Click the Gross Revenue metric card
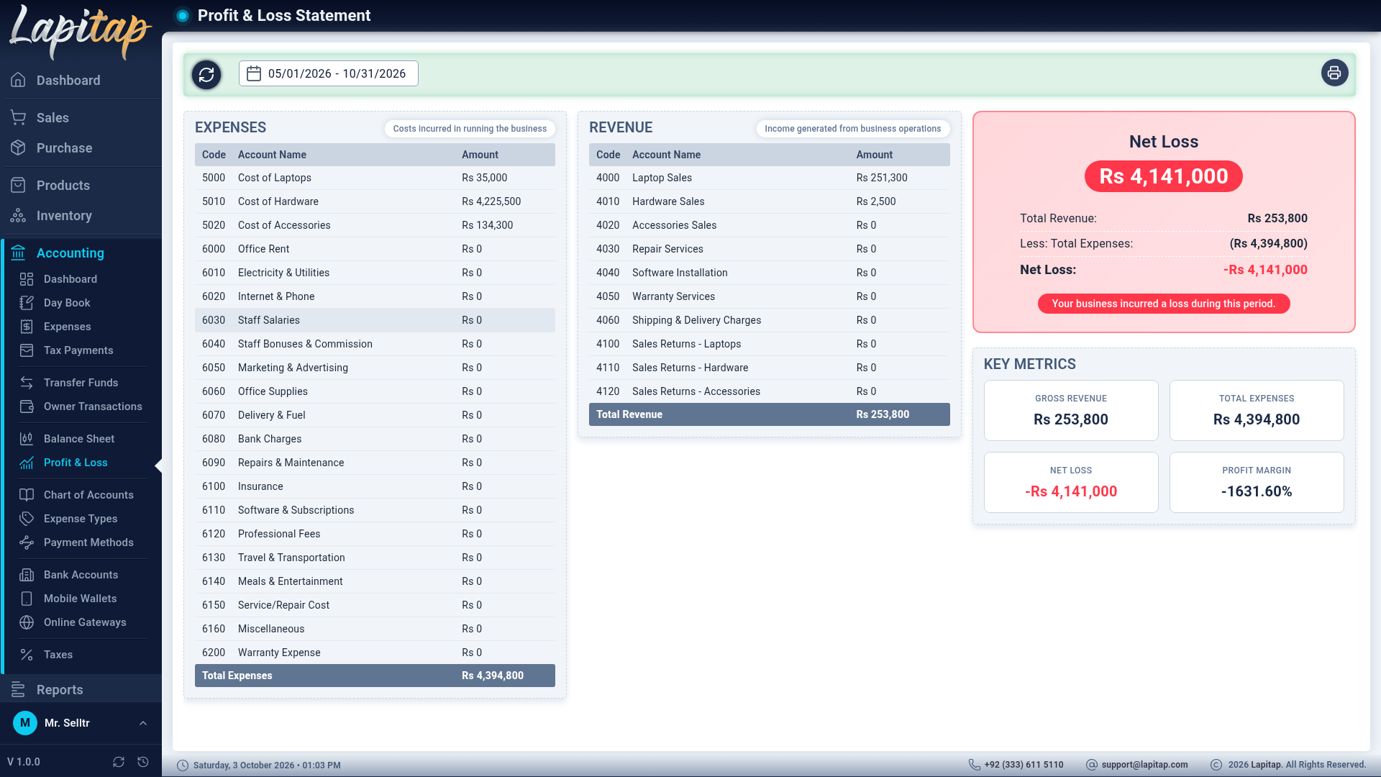This screenshot has height=777, width=1381. pyautogui.click(x=1070, y=410)
